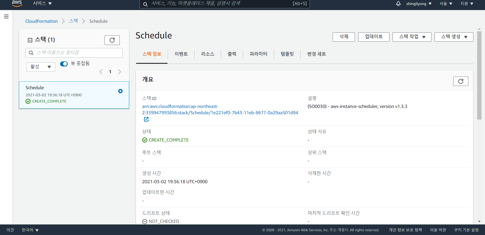
Task: Focus the top service search box
Action: 225,4
